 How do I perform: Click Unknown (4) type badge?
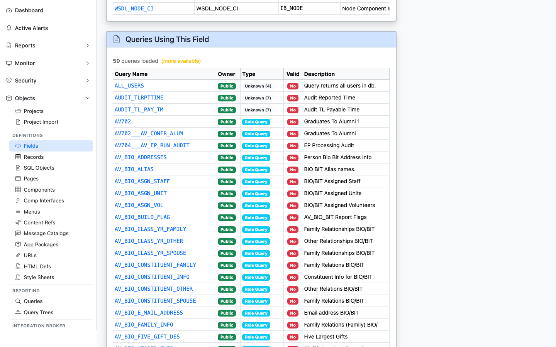pos(258,86)
